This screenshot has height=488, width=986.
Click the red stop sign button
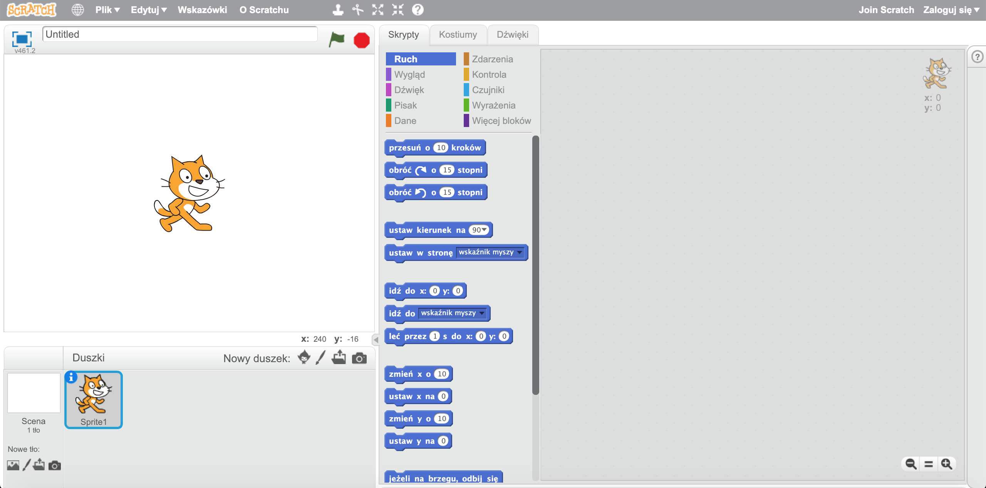[361, 40]
